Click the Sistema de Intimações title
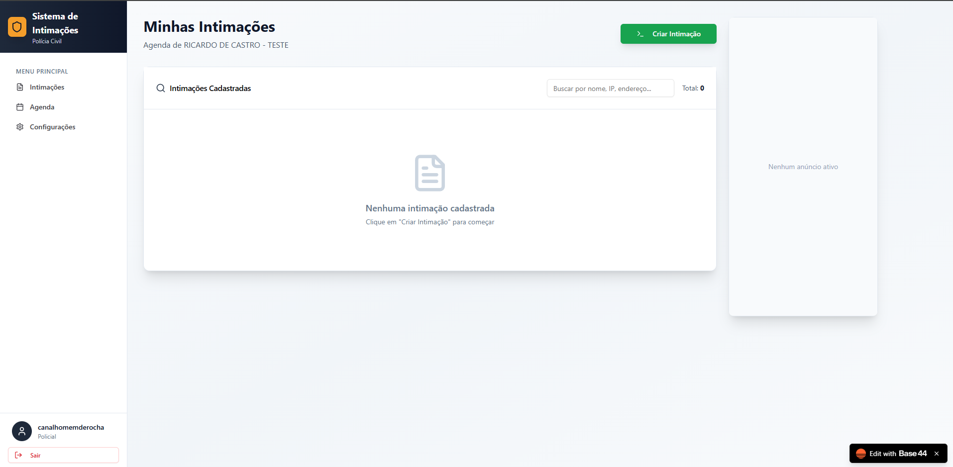Image resolution: width=953 pixels, height=467 pixels. 55,23
